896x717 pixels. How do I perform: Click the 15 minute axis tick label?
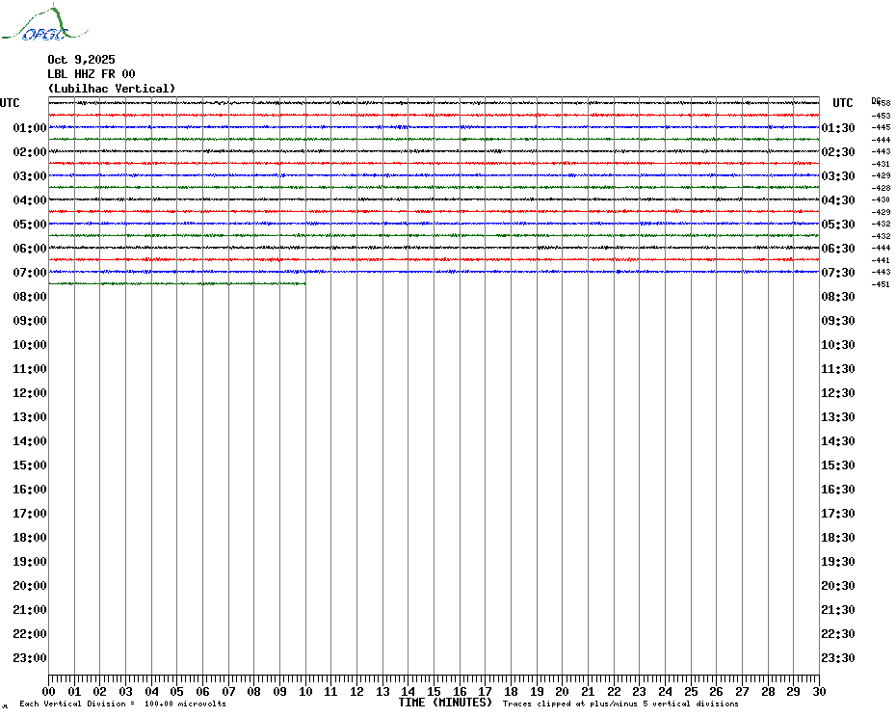434,691
